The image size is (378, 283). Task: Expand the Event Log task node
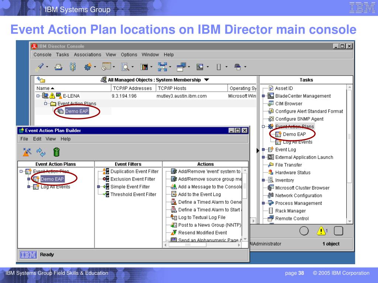264,150
